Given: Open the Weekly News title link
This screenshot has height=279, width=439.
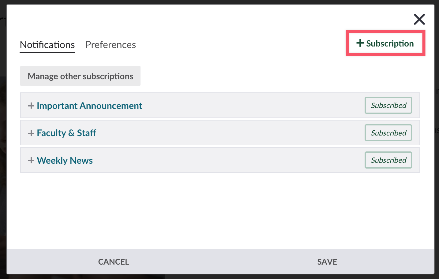Looking at the screenshot, I should pyautogui.click(x=65, y=161).
